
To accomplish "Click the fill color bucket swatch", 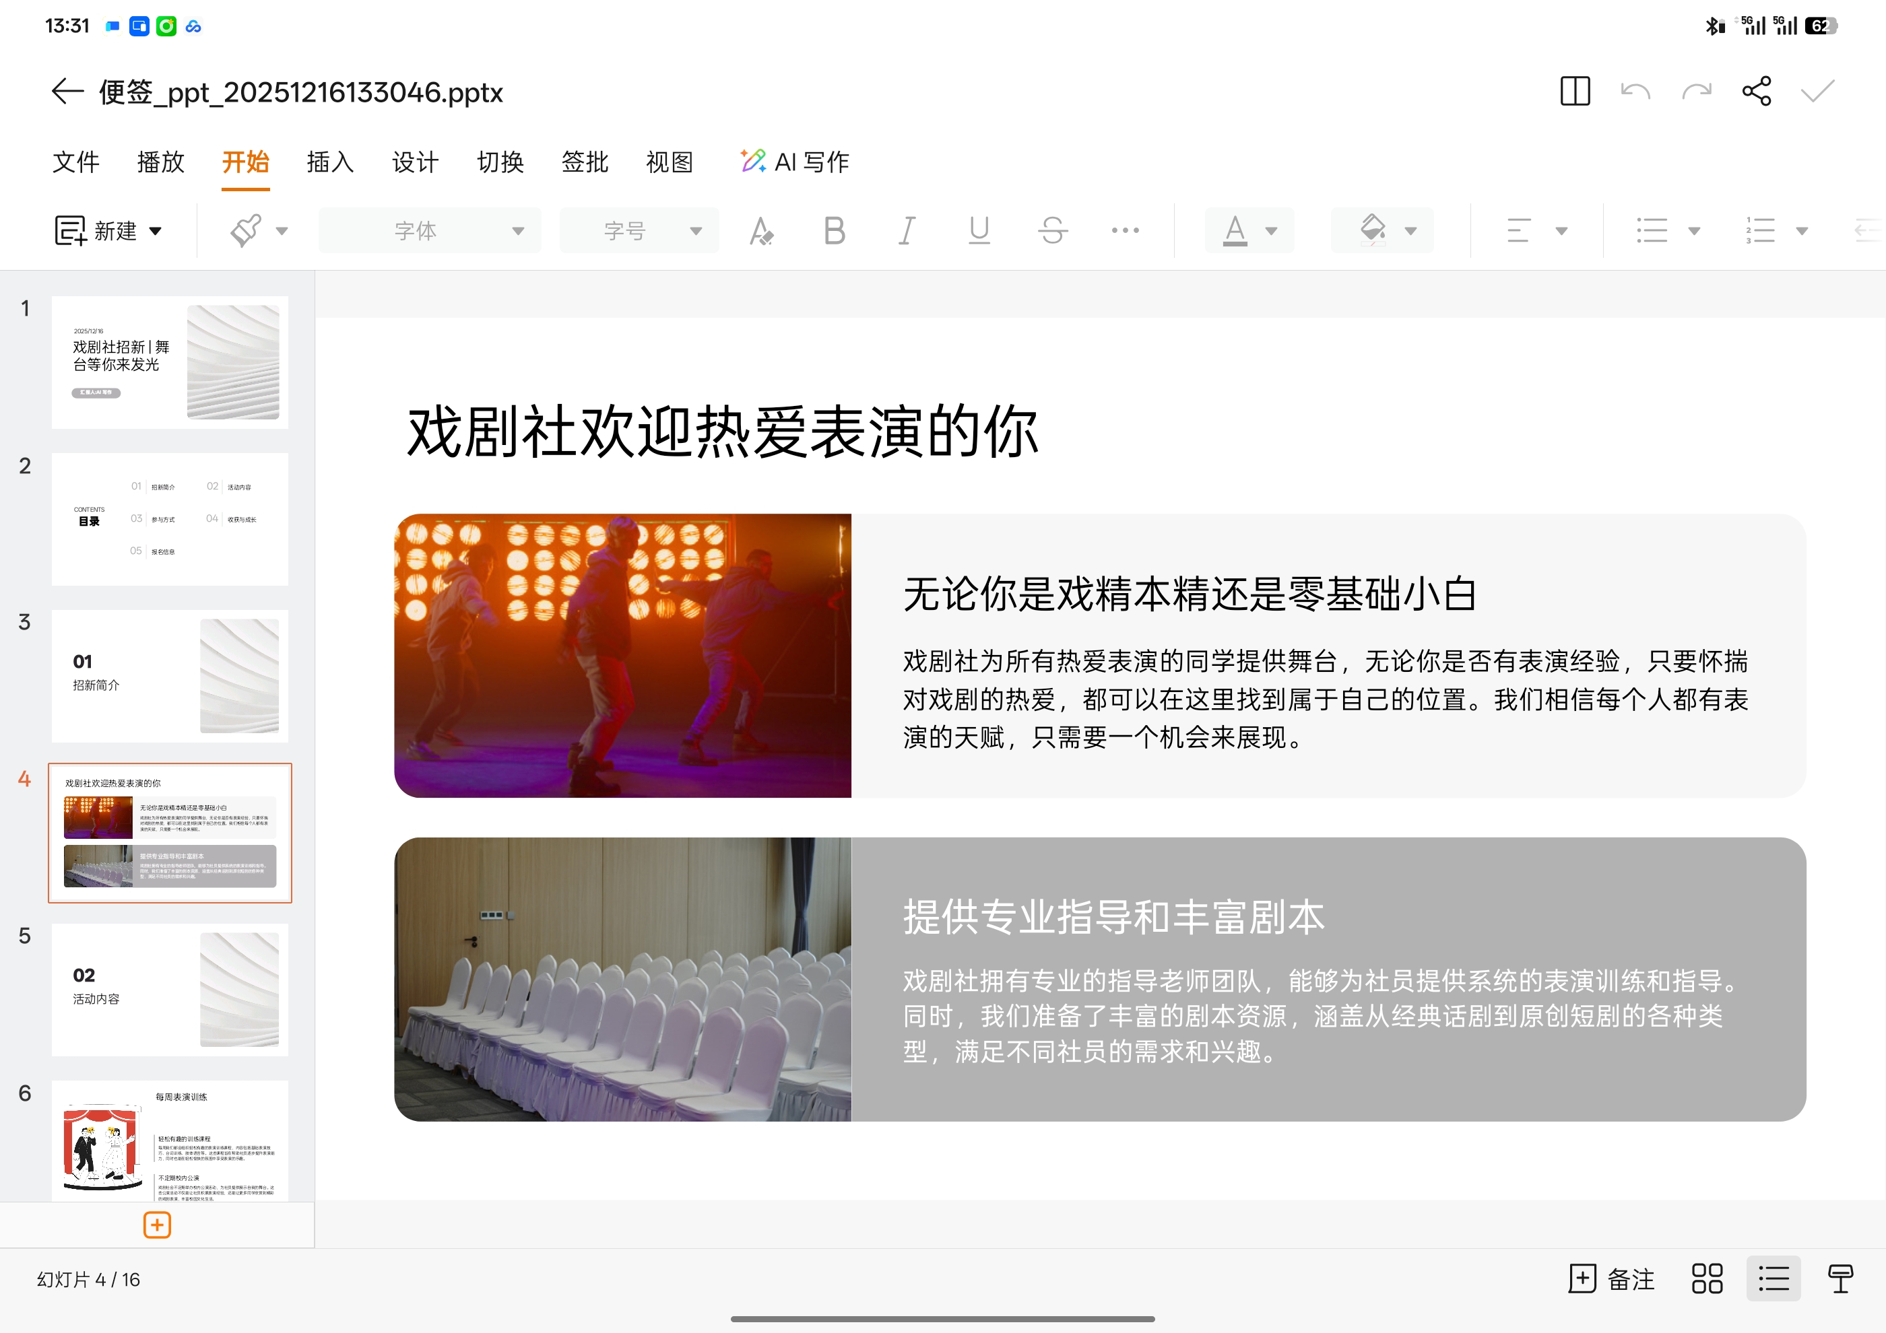I will pos(1373,231).
